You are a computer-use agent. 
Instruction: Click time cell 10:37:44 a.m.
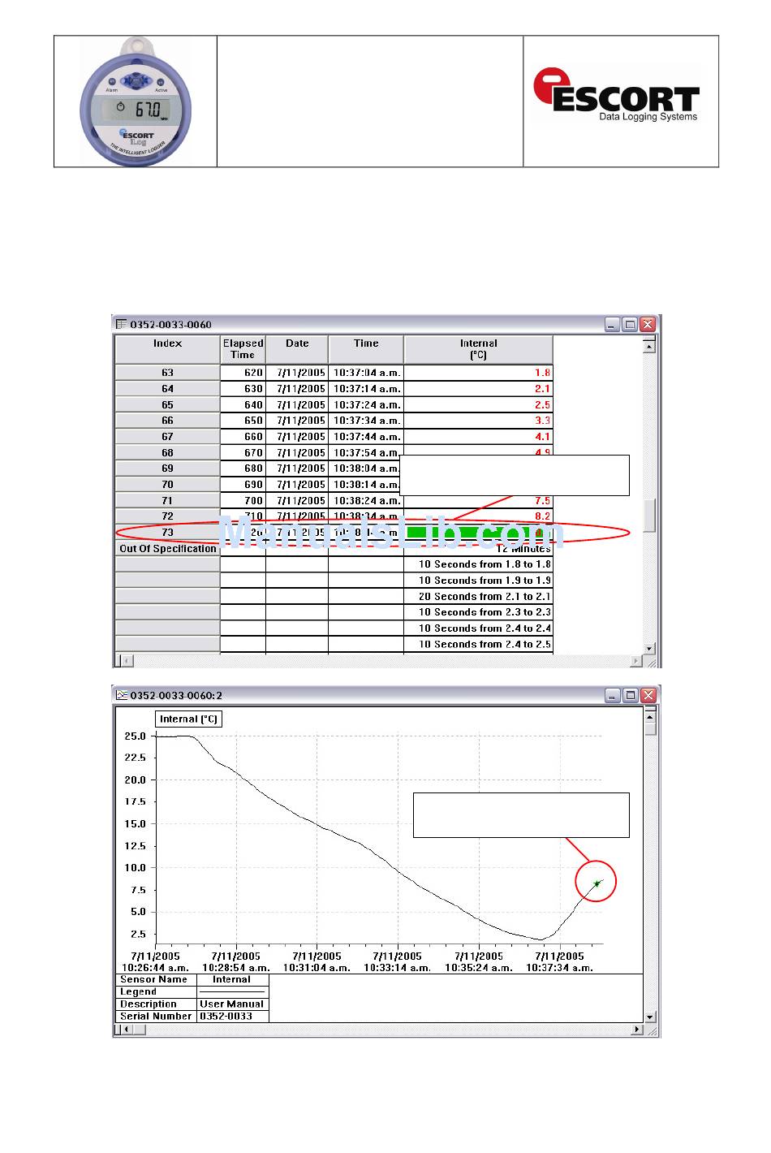click(x=366, y=437)
